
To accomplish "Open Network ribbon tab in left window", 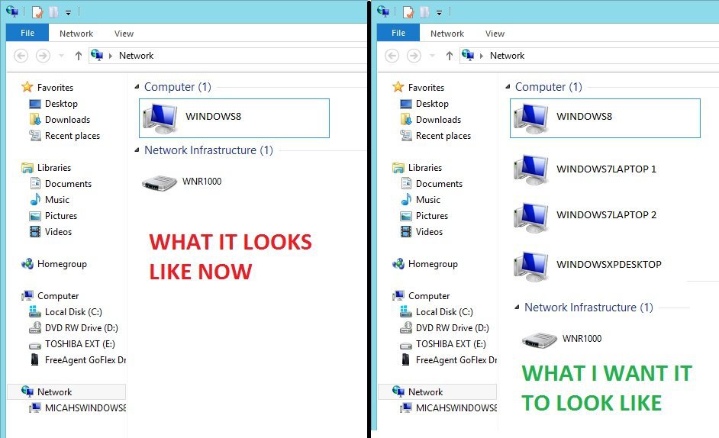I will click(76, 34).
